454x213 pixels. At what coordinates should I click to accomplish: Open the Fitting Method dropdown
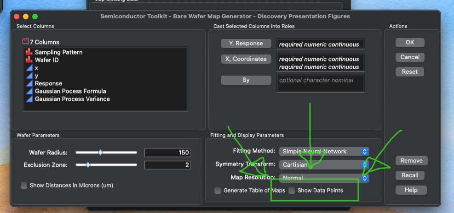point(324,151)
